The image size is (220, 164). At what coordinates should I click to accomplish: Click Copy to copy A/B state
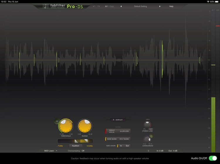point(112,6)
